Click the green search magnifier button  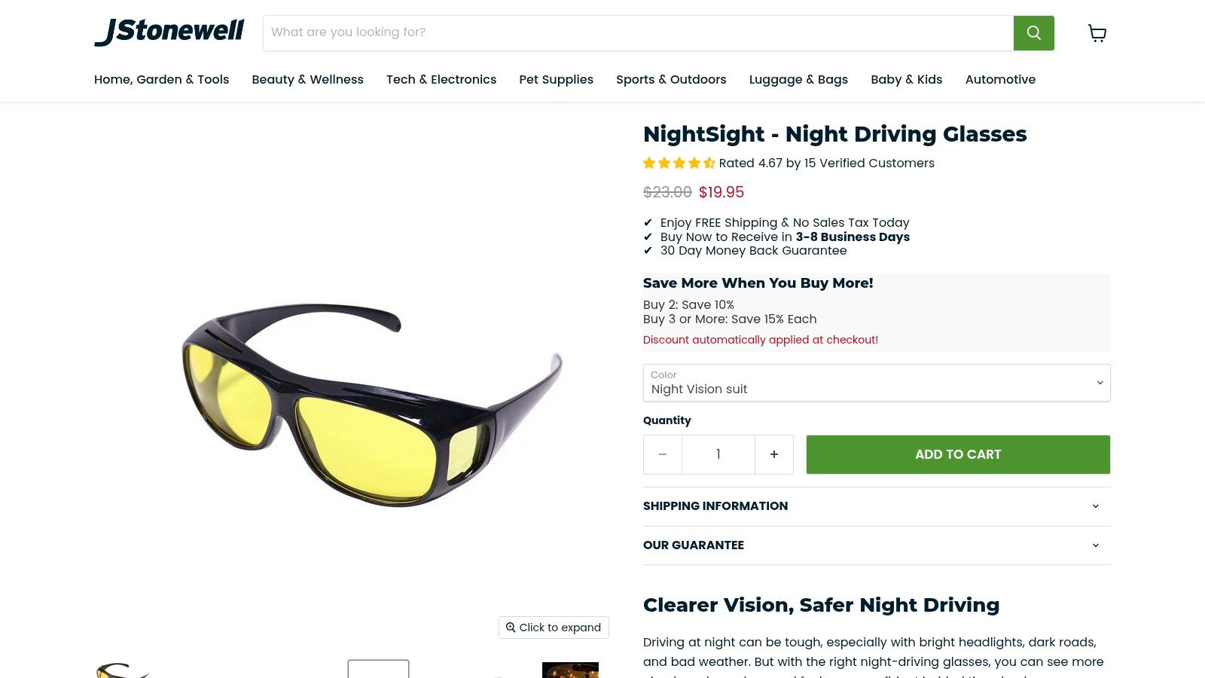(x=1033, y=33)
